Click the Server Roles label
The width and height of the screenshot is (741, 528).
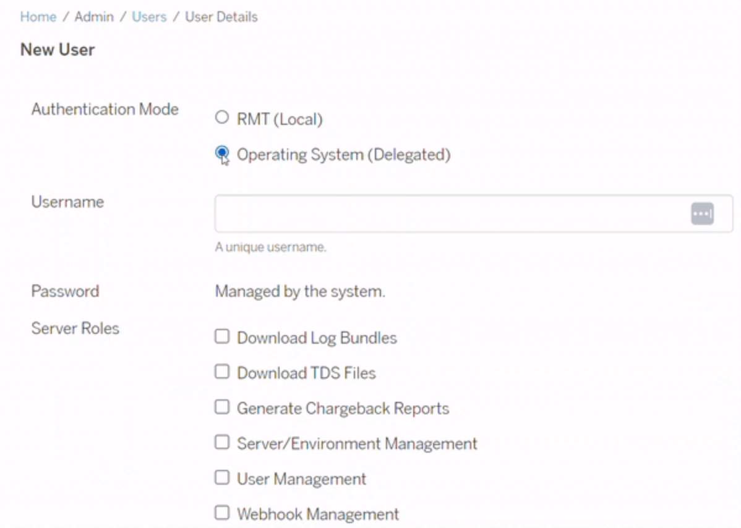pyautogui.click(x=75, y=328)
